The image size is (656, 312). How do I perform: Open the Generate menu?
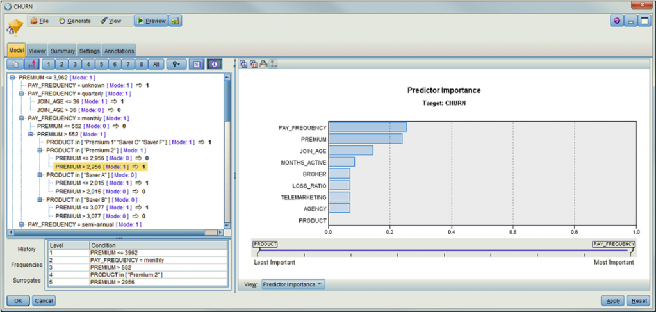click(75, 21)
